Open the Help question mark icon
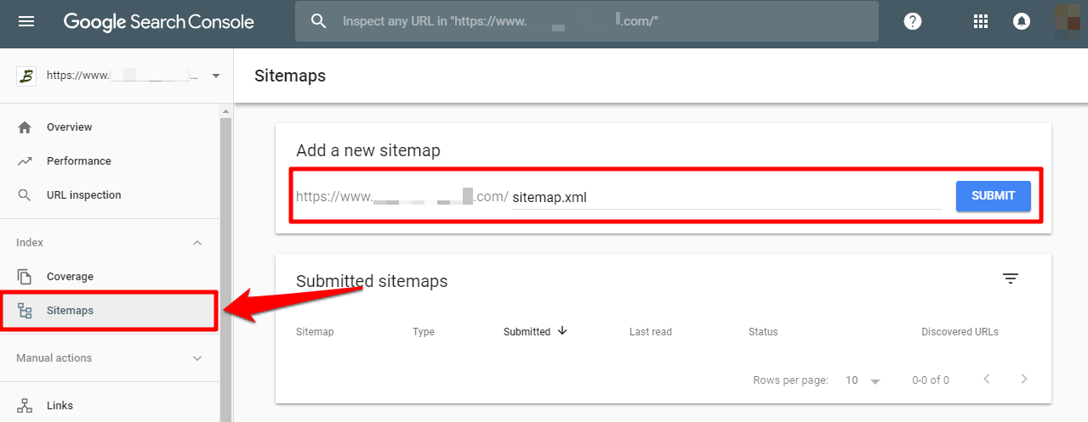This screenshot has width=1088, height=422. point(913,21)
